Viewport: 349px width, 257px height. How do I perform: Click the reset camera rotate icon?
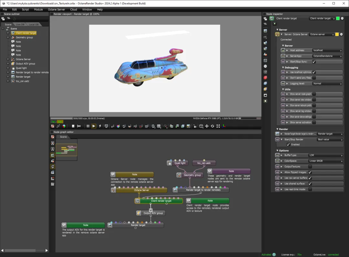(212, 126)
